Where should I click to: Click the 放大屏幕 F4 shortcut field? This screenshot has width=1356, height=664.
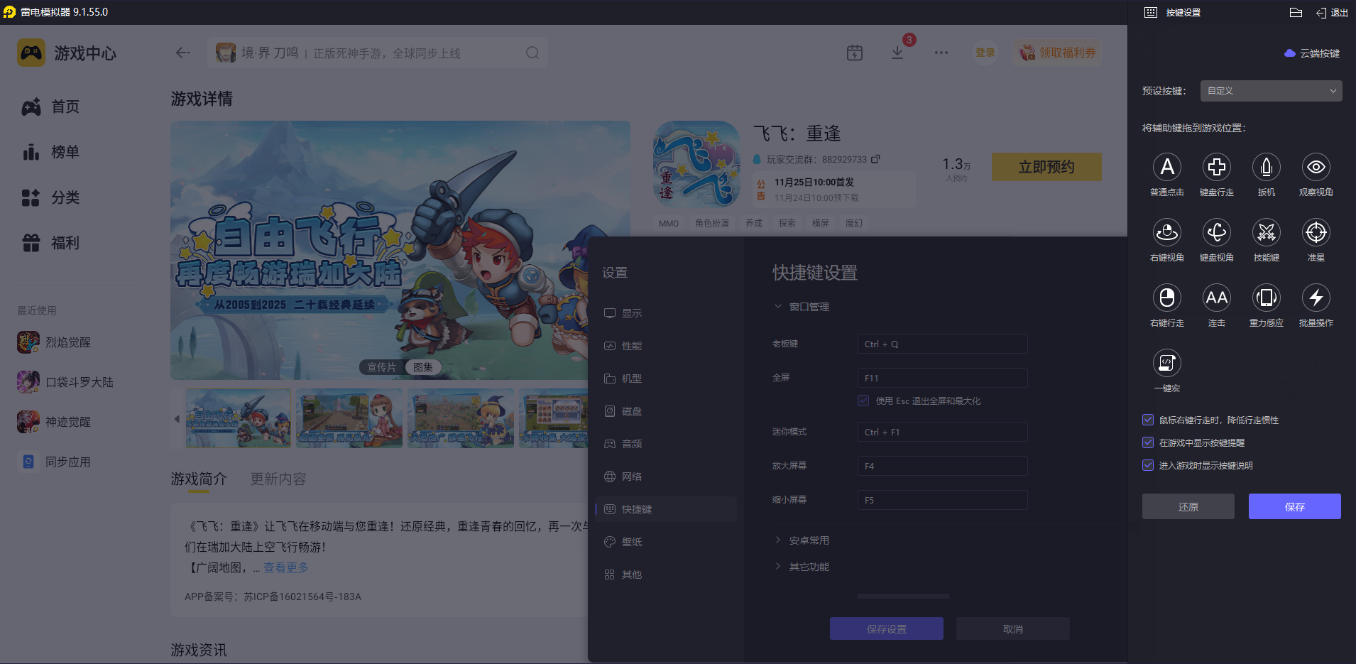(x=942, y=466)
